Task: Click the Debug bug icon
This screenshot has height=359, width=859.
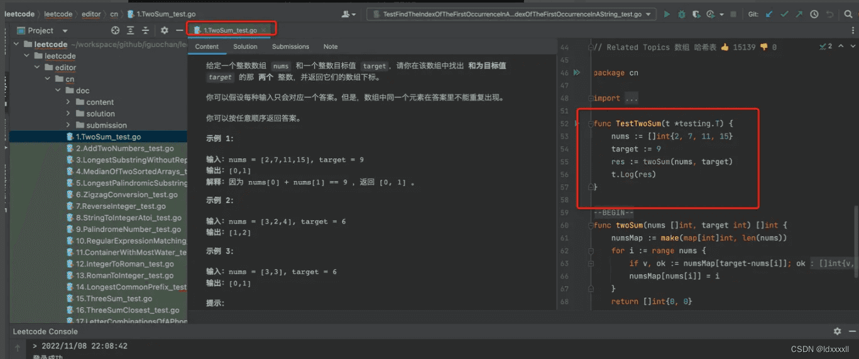Action: coord(682,14)
